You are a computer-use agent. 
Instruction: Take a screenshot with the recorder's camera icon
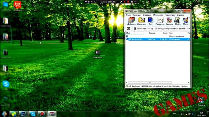pos(132,2)
